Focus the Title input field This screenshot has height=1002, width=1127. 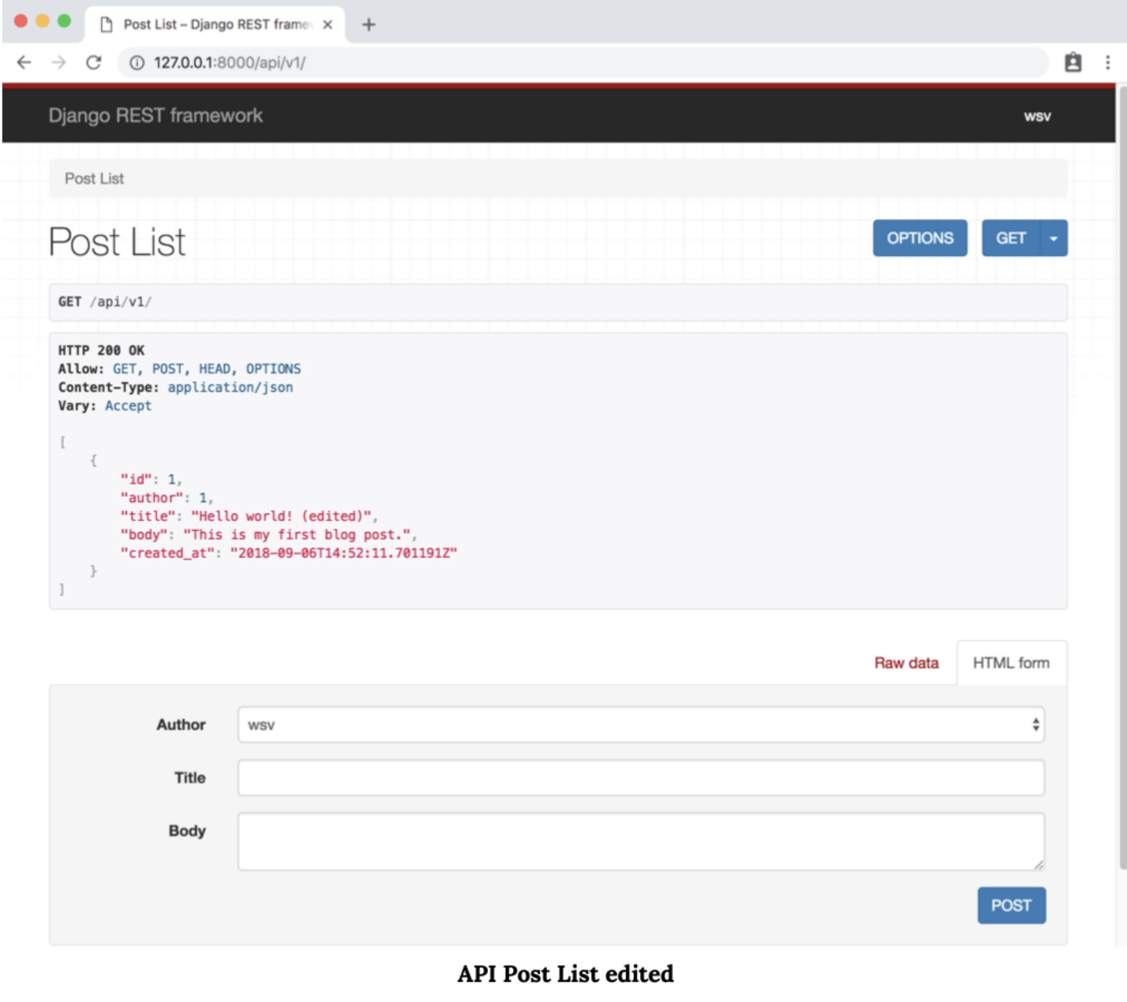click(x=640, y=778)
